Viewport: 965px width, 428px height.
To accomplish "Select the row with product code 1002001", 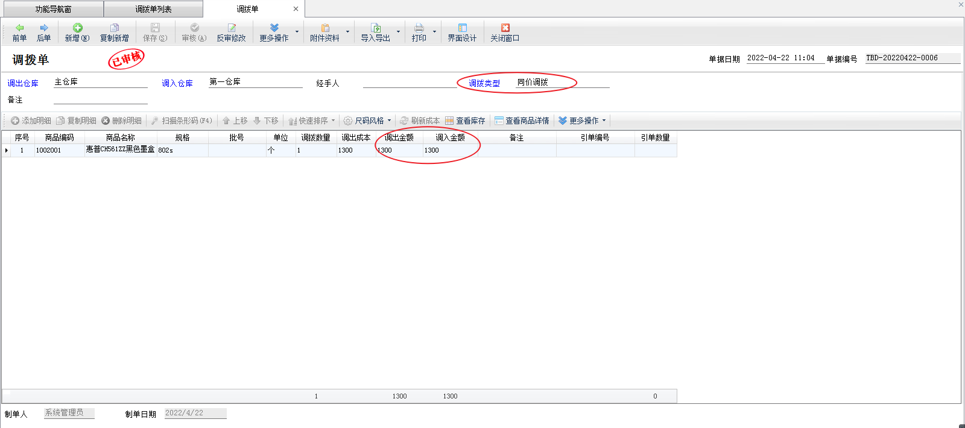I will click(x=48, y=150).
